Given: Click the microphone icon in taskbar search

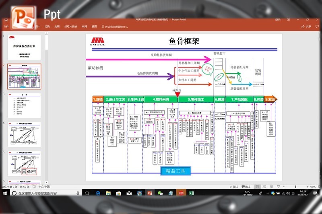Looking at the screenshot, I should pyautogui.click(x=78, y=193).
